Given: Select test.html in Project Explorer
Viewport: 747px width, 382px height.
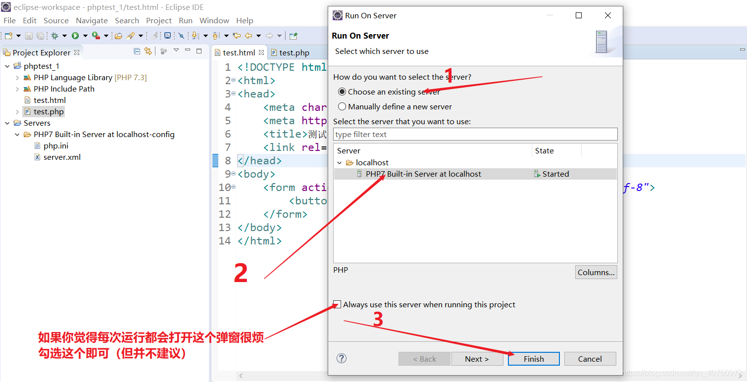Looking at the screenshot, I should pyautogui.click(x=50, y=100).
